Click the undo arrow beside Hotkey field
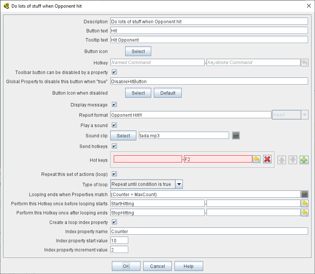Viewport: 315px width, 274px height. tap(304, 63)
